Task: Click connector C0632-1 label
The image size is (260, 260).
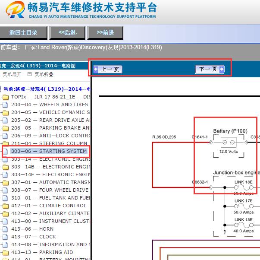Action: tap(200, 182)
